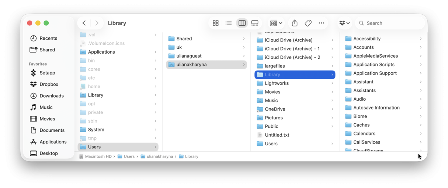Select the Assistant folder

[x=383, y=82]
